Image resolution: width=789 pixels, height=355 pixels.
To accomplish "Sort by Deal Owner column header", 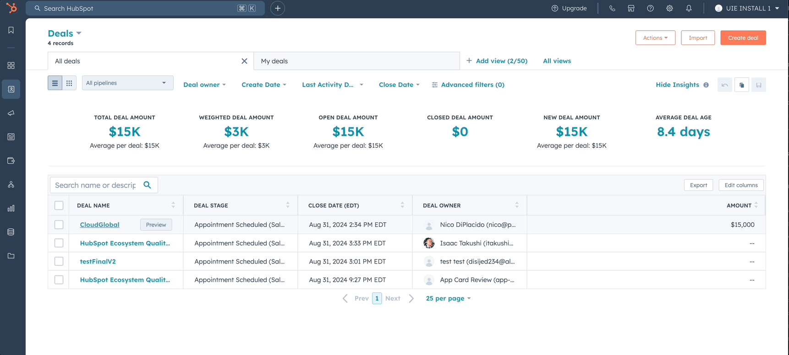I will tap(470, 205).
